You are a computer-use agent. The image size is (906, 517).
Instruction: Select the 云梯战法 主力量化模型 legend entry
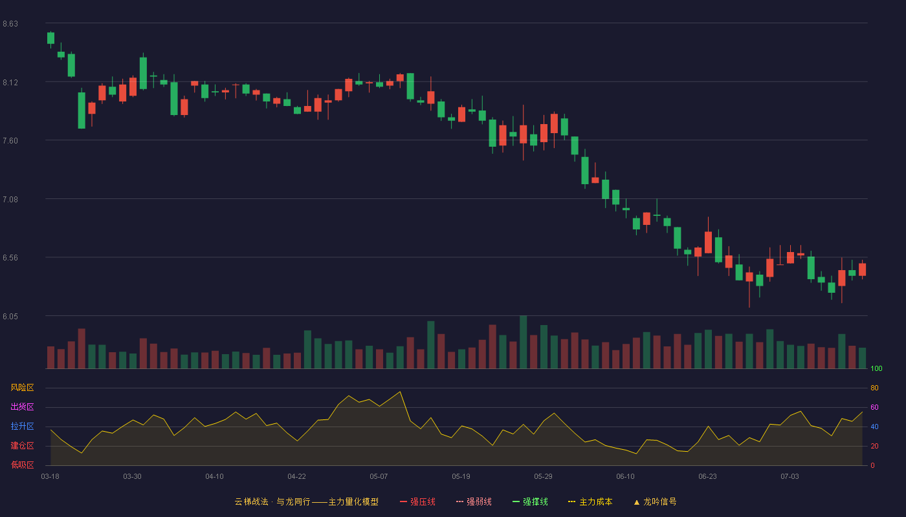pyautogui.click(x=306, y=501)
